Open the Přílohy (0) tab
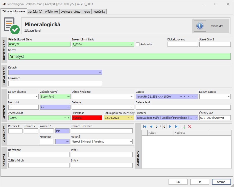The height and width of the screenshot is (187, 234). click(x=52, y=12)
